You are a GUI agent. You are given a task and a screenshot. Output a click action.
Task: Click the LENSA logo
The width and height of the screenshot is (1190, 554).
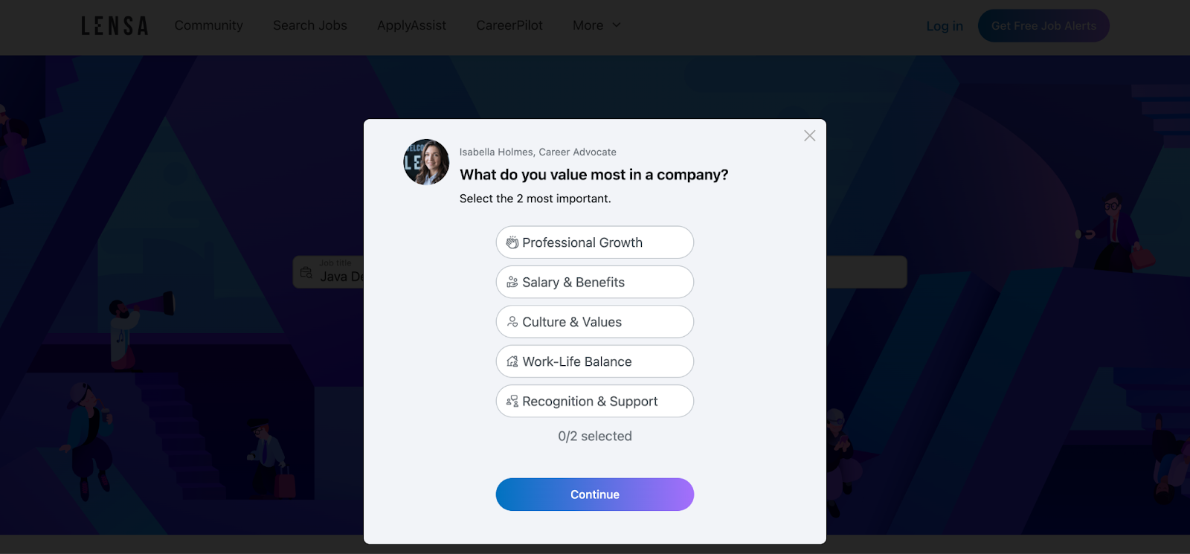click(x=115, y=26)
